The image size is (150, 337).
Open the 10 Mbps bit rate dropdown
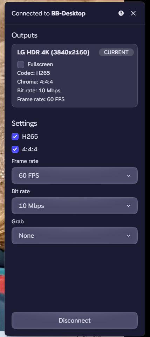pos(74,206)
